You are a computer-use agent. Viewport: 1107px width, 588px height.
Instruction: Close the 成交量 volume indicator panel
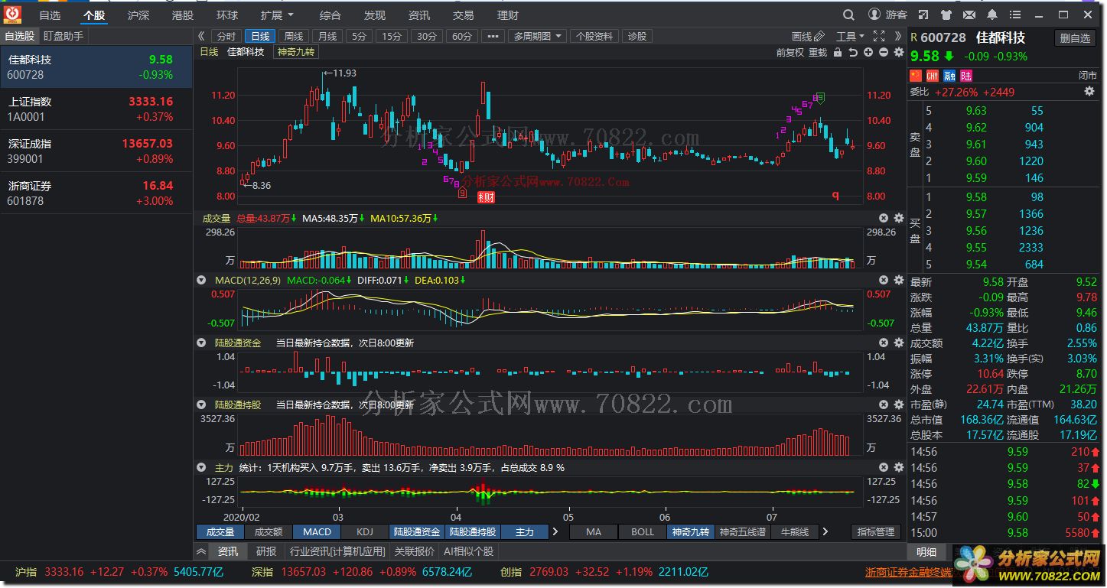click(x=884, y=219)
